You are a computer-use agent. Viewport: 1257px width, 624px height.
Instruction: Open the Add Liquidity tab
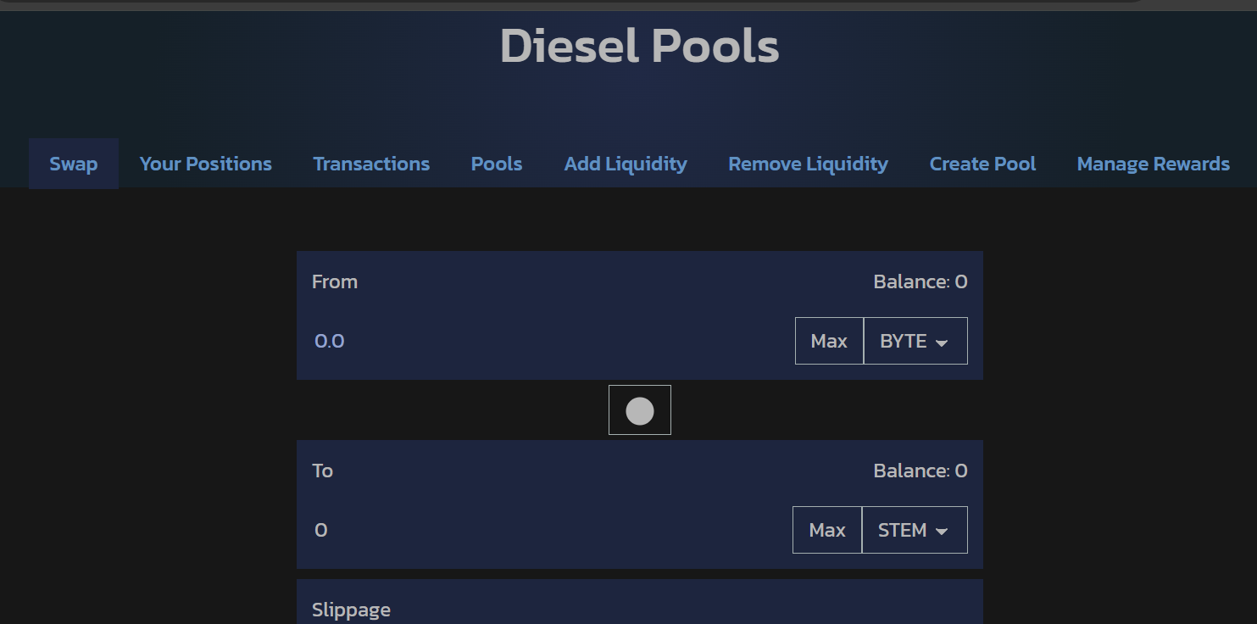[x=626, y=164]
